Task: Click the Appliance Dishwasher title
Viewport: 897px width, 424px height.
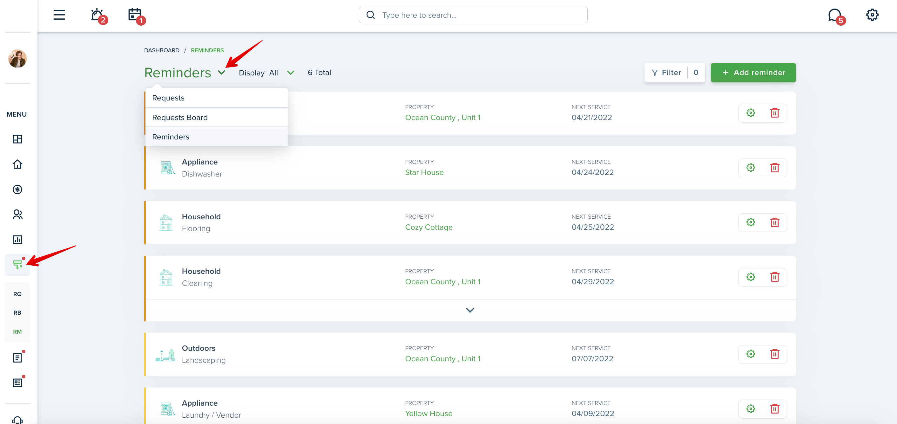Action: click(x=199, y=162)
